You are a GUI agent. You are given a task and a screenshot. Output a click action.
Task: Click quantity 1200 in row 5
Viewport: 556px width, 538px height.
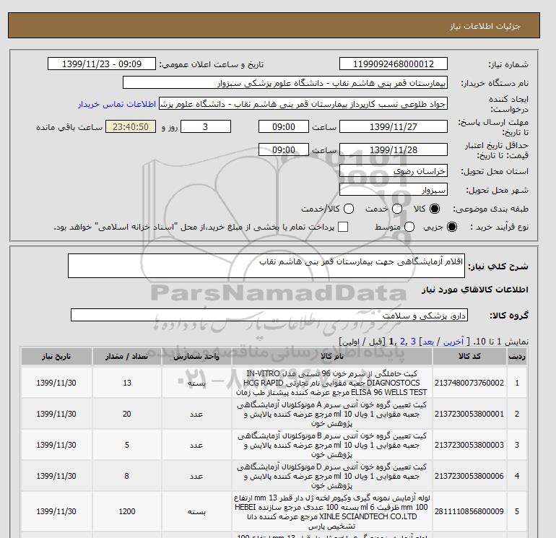(127, 511)
